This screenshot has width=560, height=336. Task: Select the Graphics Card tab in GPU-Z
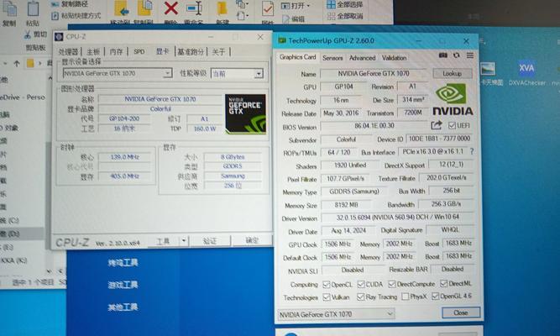tap(297, 57)
